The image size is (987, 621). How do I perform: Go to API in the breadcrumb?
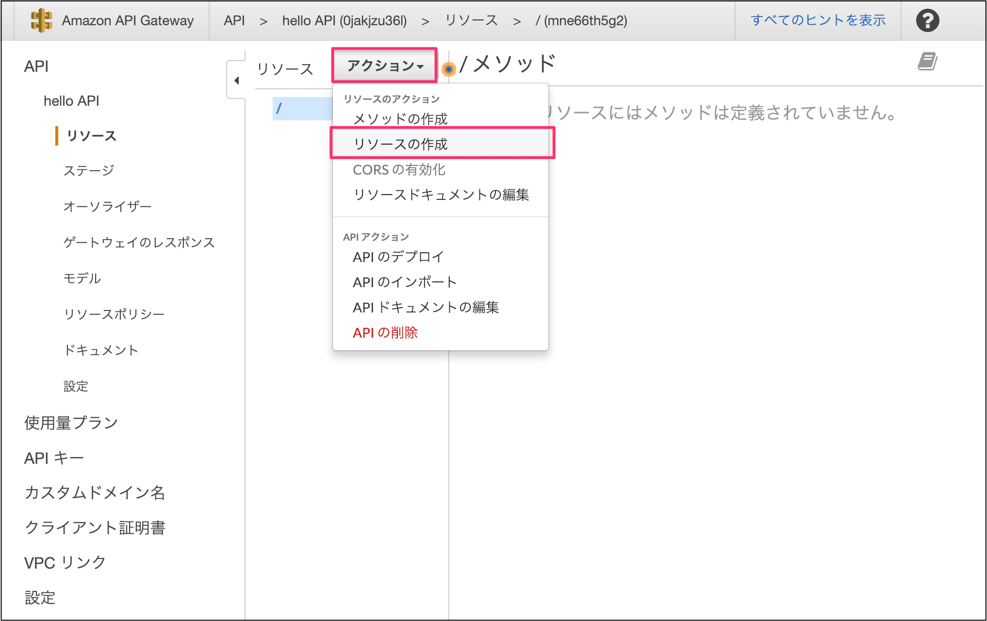click(234, 20)
